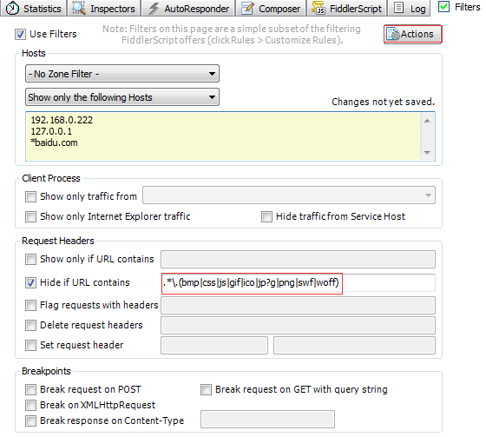Click the Hide if URL contains text field
The width and height of the screenshot is (486, 437).
pyautogui.click(x=299, y=282)
